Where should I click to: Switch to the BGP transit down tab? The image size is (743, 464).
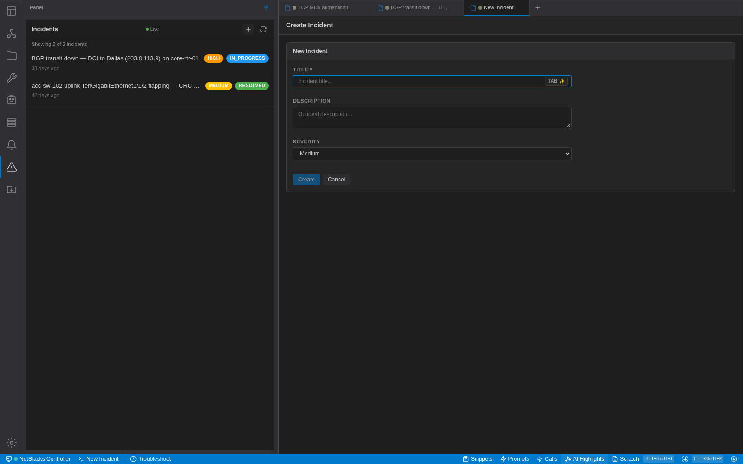417,8
